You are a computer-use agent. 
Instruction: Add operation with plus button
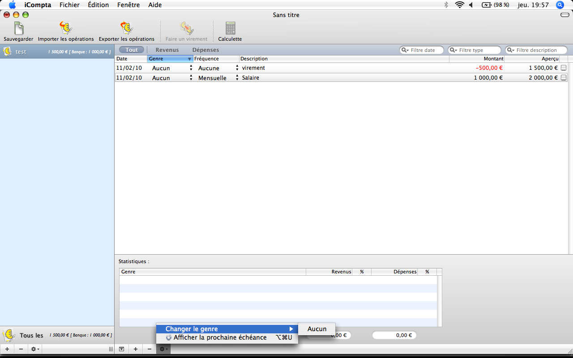coord(136,349)
